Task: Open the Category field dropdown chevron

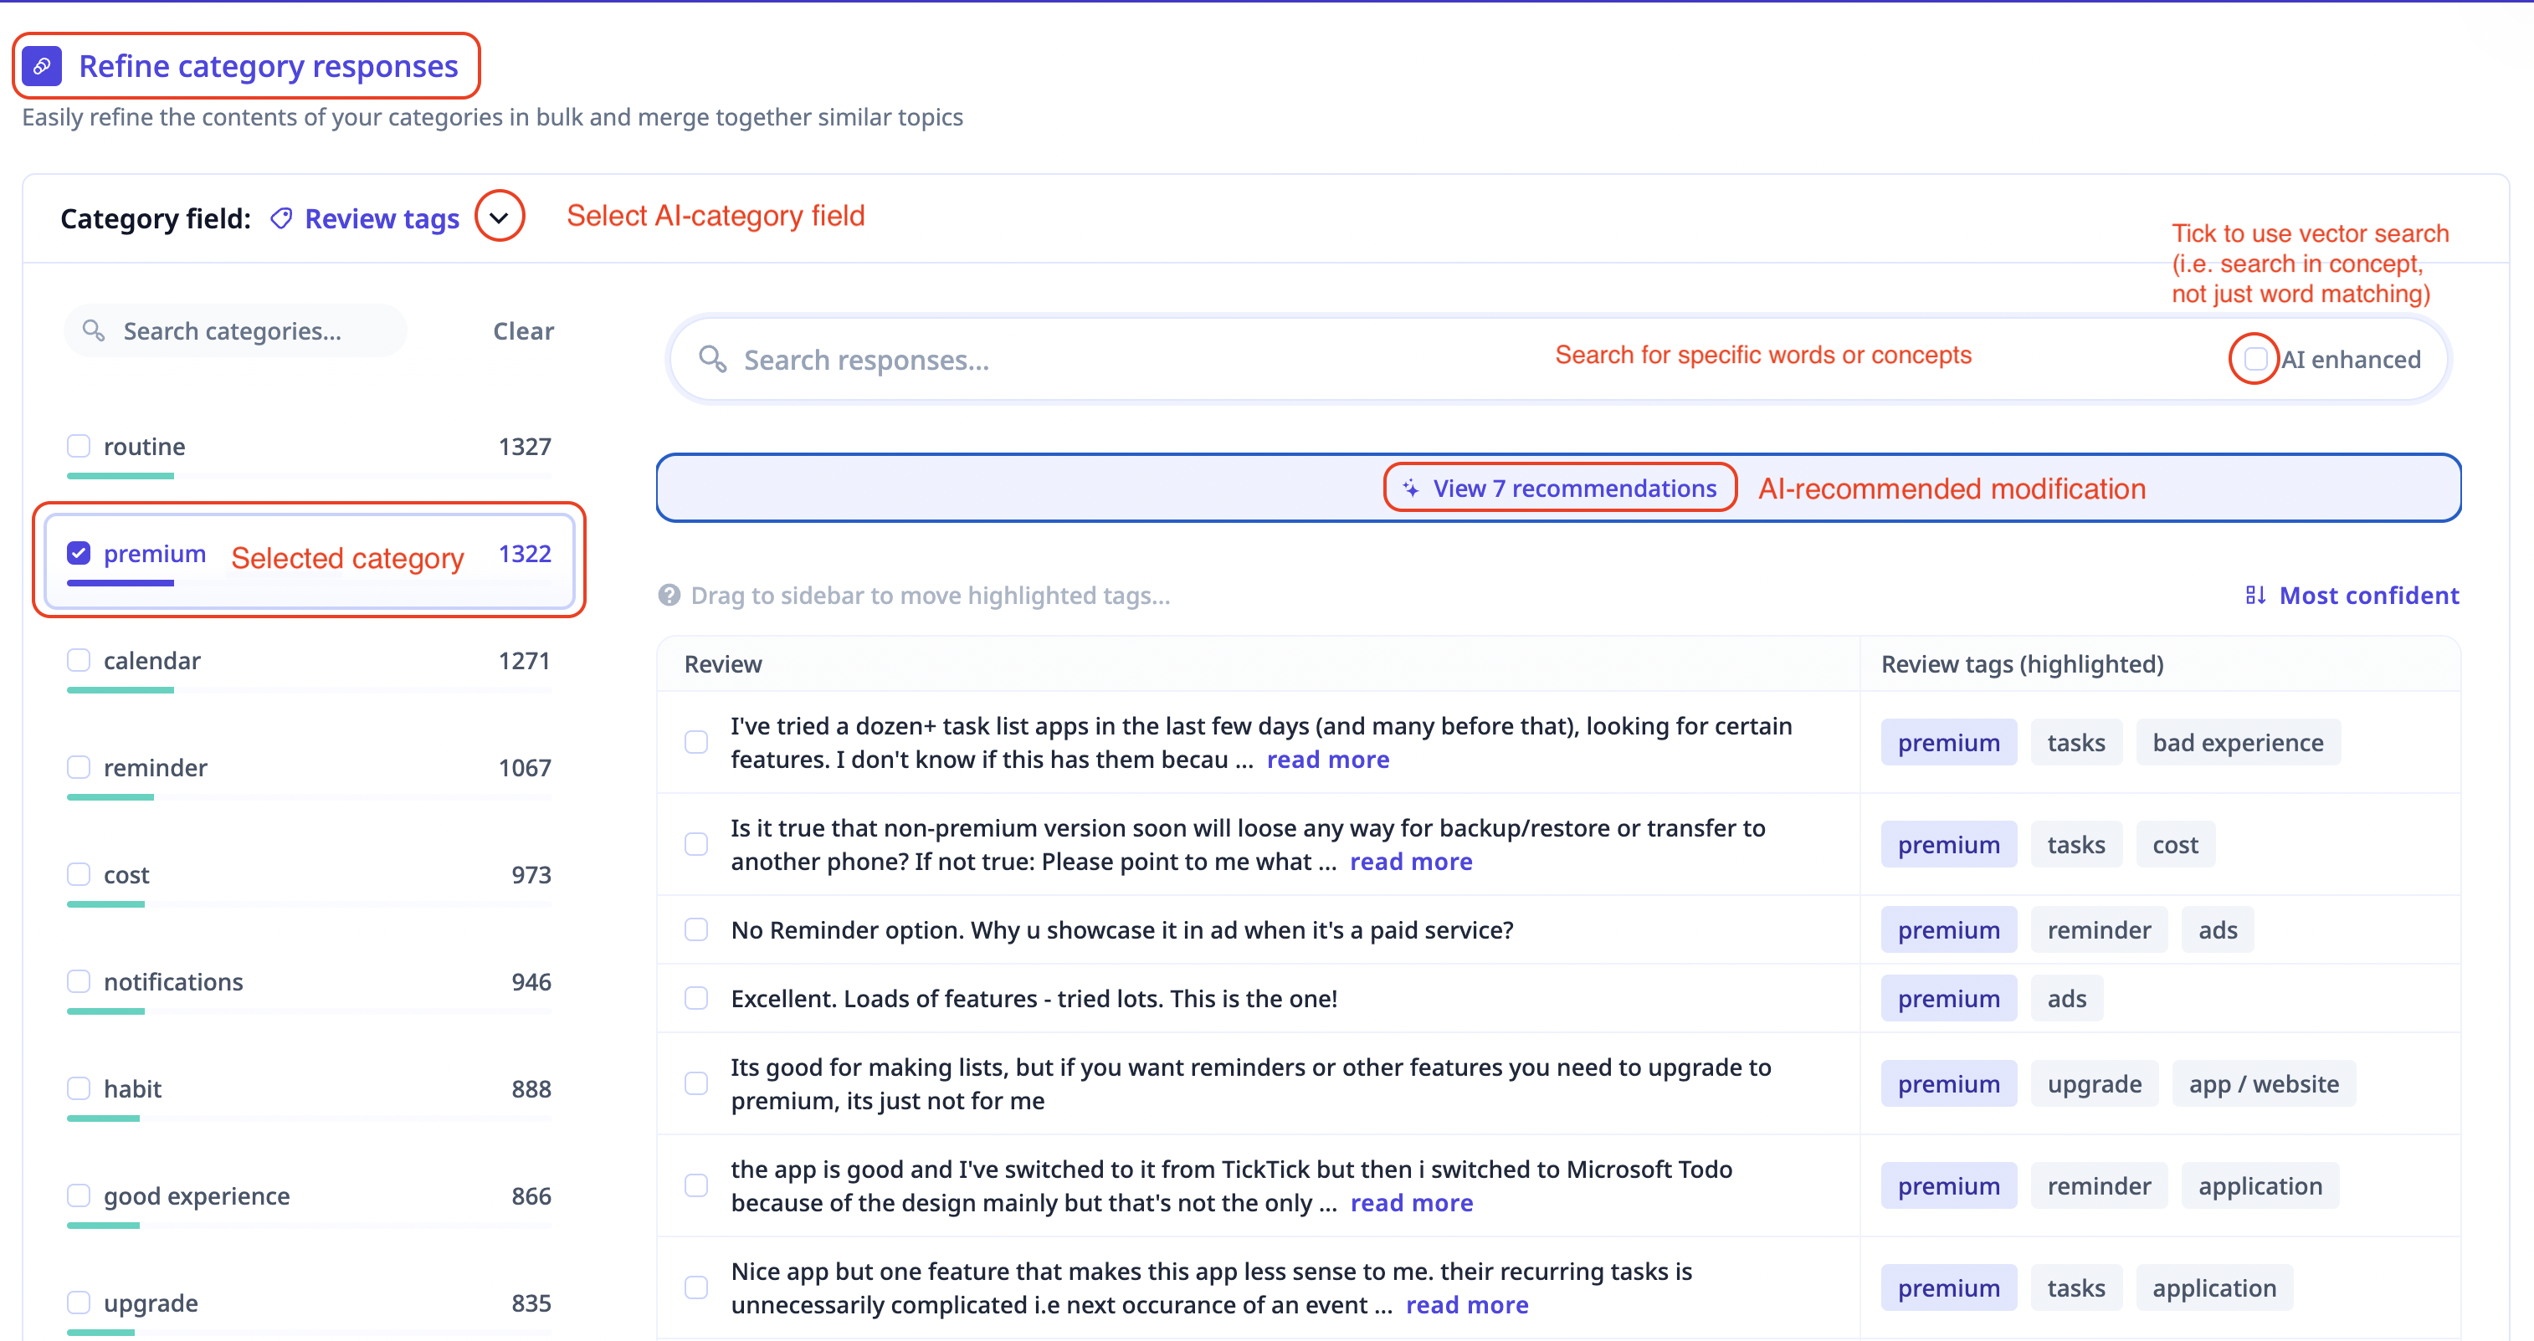Action: [500, 218]
